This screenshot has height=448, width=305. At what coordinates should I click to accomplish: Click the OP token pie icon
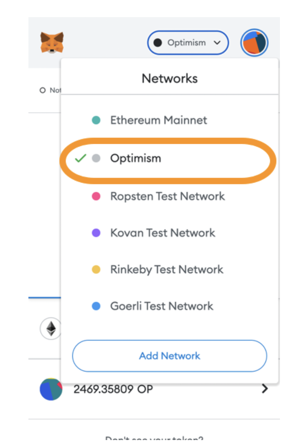pyautogui.click(x=51, y=389)
